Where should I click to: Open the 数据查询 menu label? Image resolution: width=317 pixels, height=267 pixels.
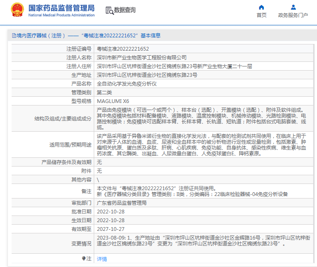(124, 10)
